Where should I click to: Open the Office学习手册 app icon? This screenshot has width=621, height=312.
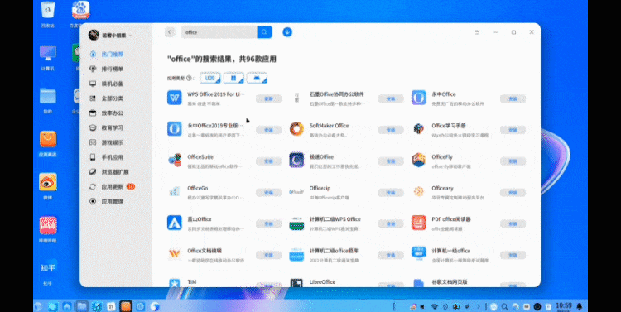419,128
